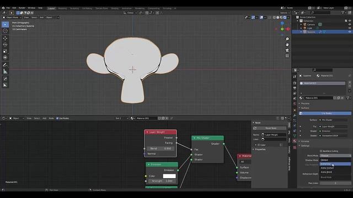
Task: Toggle Collection visibility eye icon
Action: click(x=350, y=21)
